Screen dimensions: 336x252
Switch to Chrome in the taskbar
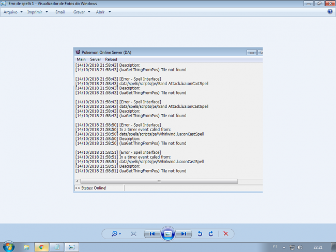[x=41, y=247]
